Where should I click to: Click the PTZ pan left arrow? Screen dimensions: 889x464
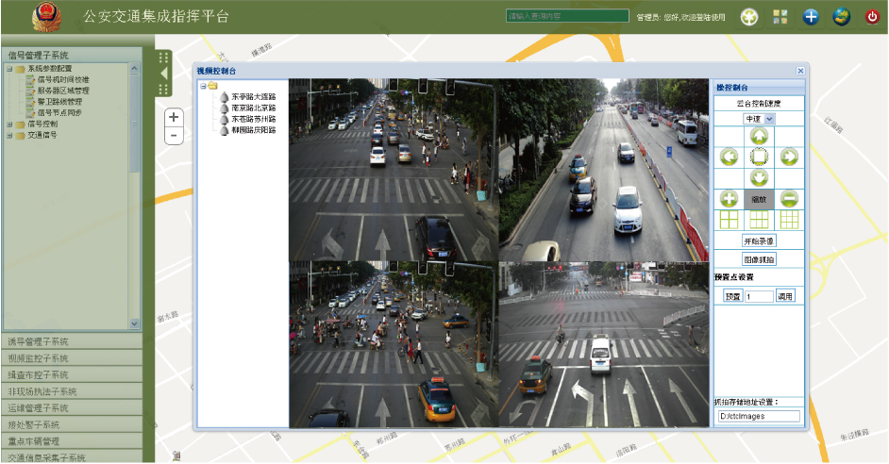pyautogui.click(x=729, y=157)
